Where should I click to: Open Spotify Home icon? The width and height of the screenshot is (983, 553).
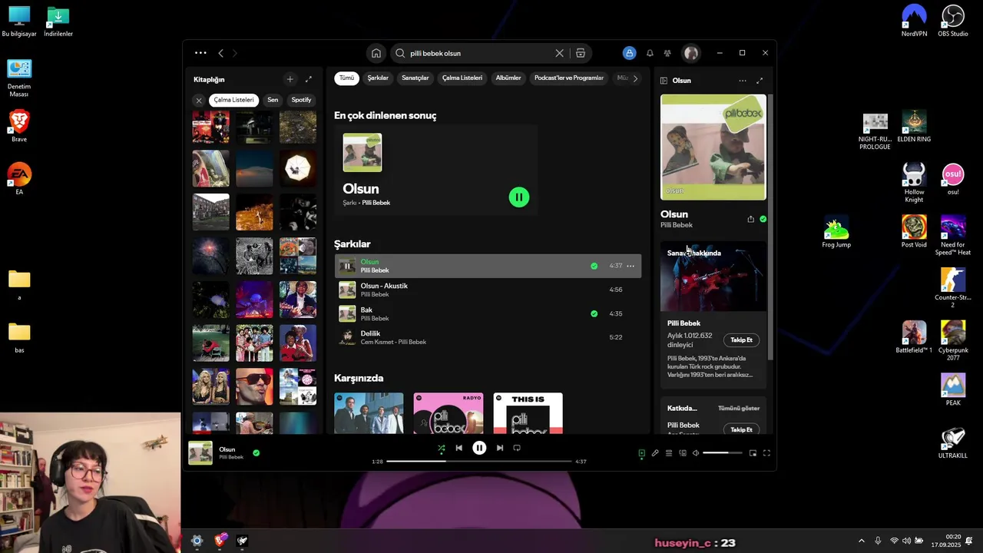(x=376, y=53)
